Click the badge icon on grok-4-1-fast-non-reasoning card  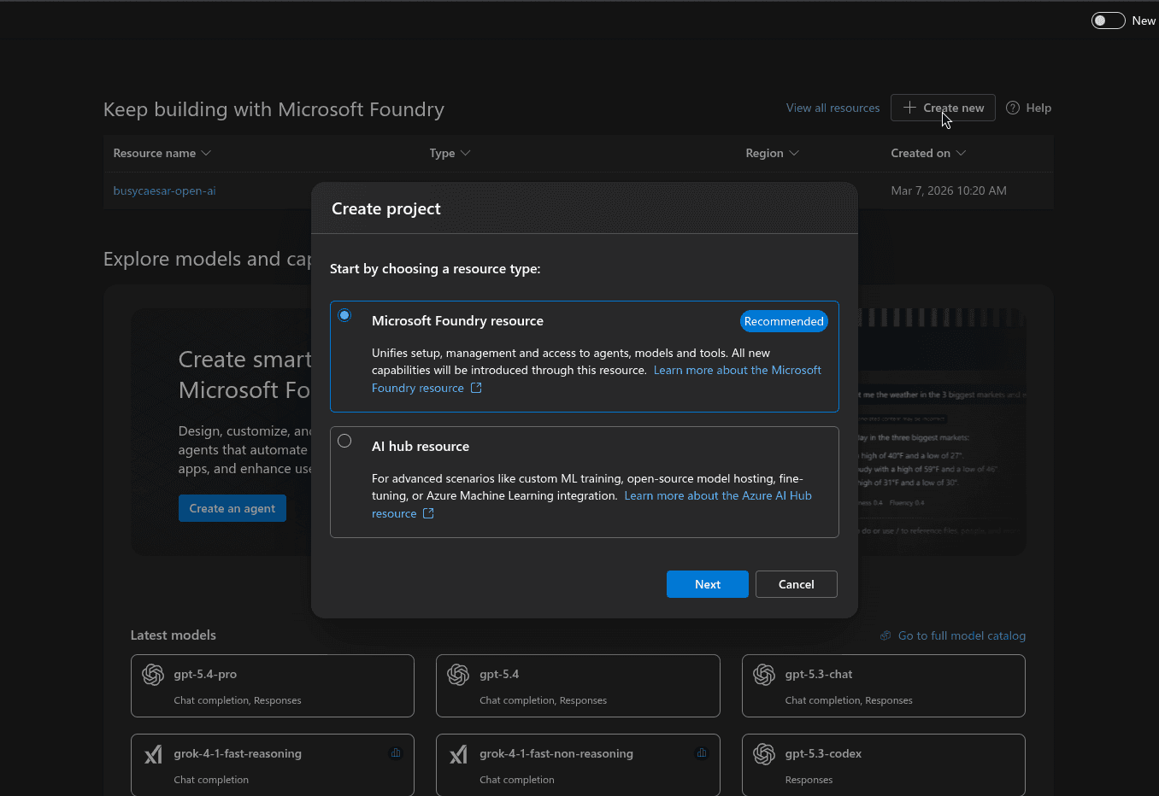[702, 752]
